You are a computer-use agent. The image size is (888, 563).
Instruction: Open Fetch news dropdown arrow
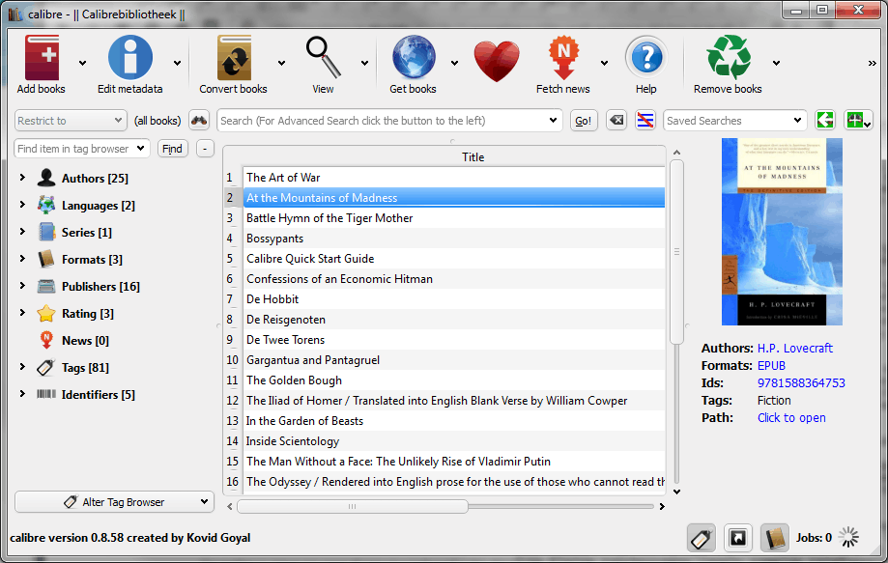[604, 64]
